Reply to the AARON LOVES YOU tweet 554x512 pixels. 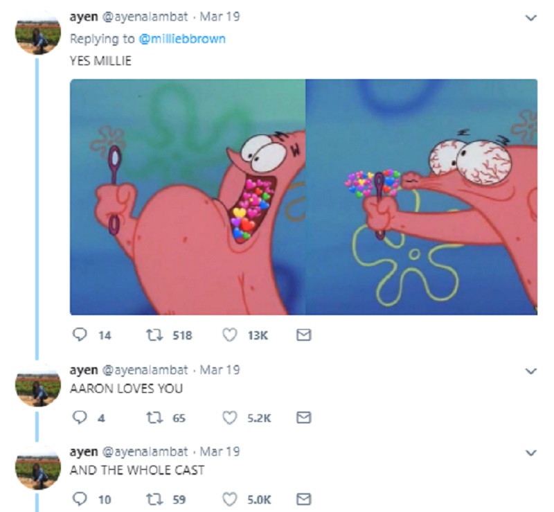coord(80,418)
